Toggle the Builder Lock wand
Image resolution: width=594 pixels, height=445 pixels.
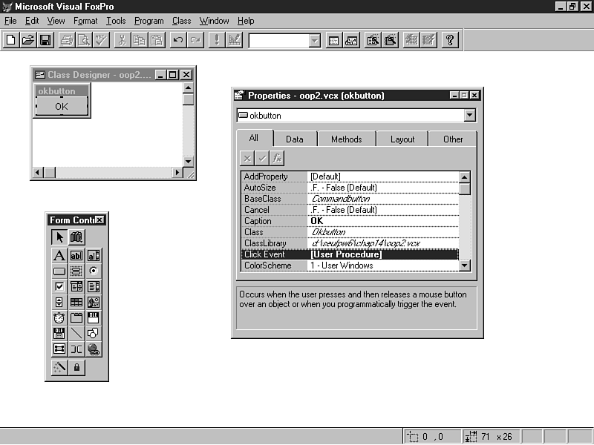[59, 367]
